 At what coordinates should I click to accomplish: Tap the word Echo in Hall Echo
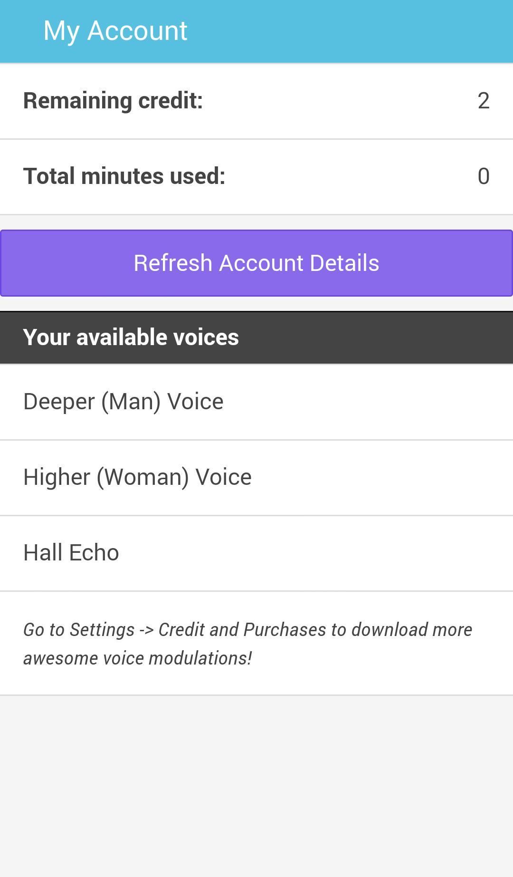94,552
